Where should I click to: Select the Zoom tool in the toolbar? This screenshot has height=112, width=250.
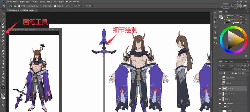(x=3, y=88)
